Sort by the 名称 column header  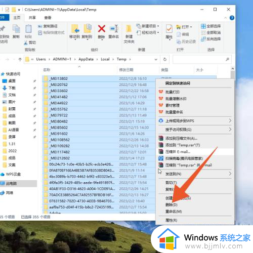[x=47, y=70]
